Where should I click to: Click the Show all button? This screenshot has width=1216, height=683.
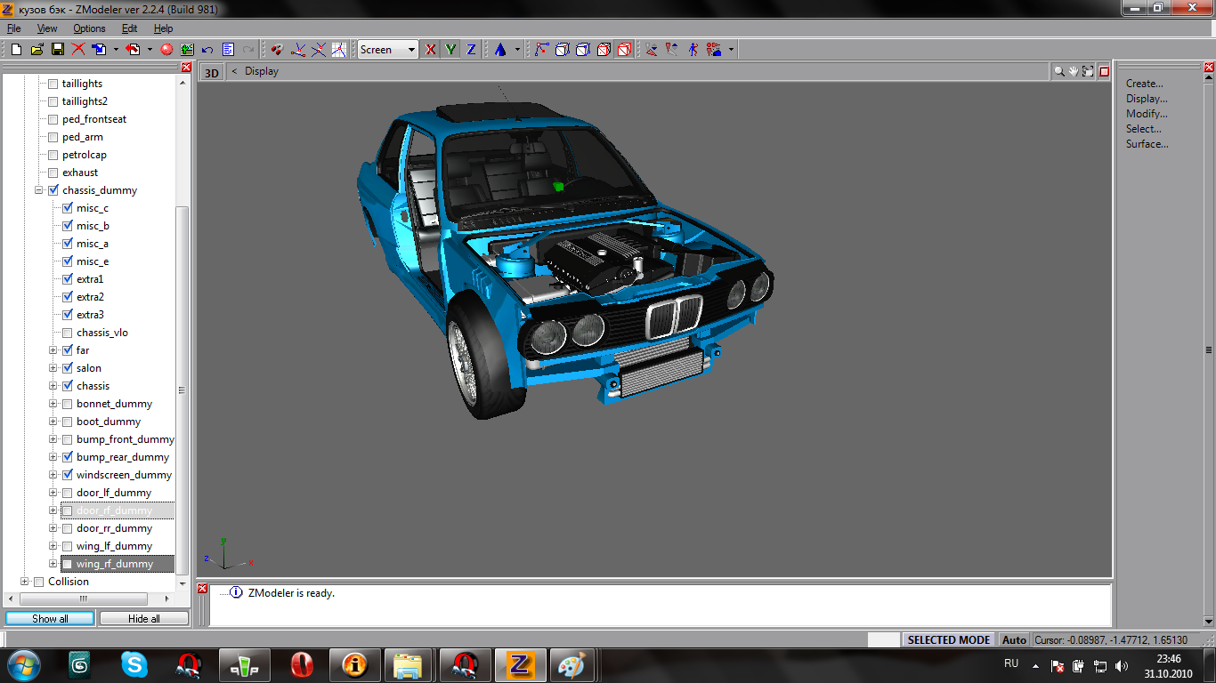pyautogui.click(x=50, y=618)
